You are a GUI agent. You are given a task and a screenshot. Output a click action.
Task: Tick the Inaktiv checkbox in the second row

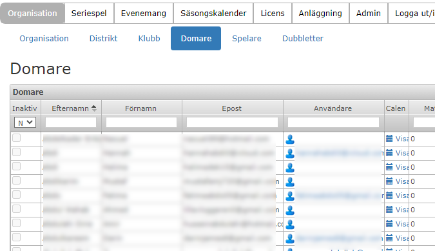[16, 152]
